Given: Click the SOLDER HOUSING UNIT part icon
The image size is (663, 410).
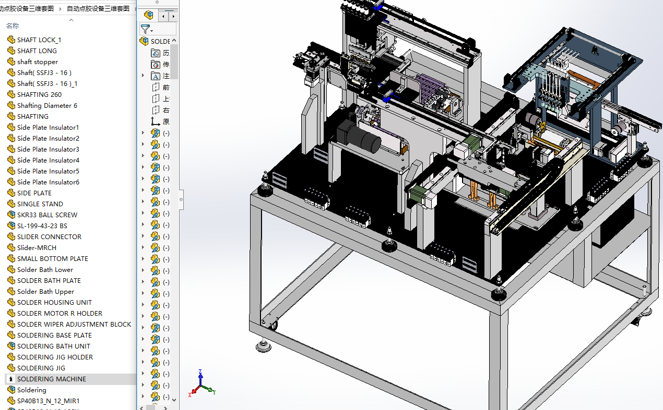Looking at the screenshot, I should [11, 302].
